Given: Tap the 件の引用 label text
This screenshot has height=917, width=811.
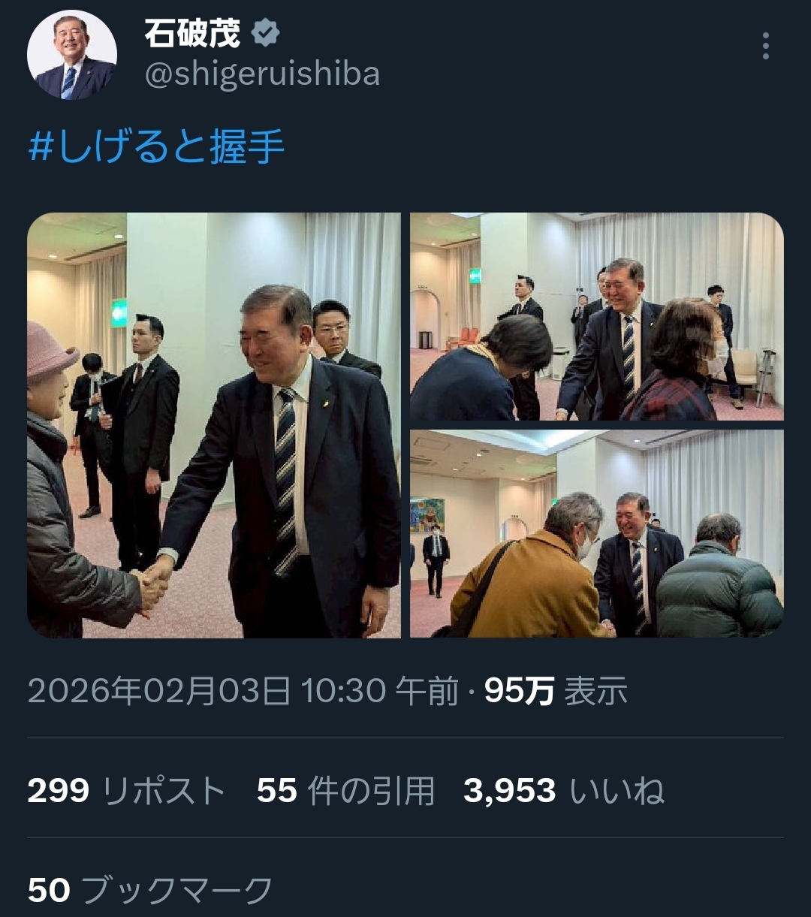Looking at the screenshot, I should (x=371, y=791).
